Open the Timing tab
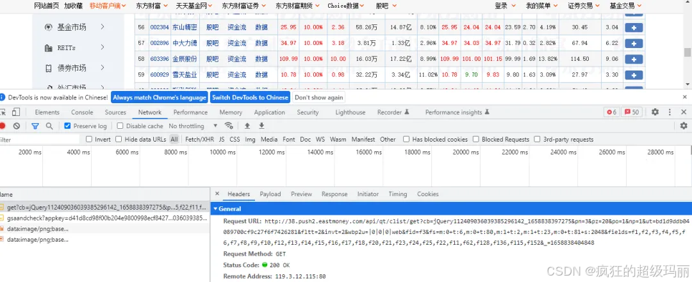Viewport: 692px width, 282px height. [x=398, y=194]
